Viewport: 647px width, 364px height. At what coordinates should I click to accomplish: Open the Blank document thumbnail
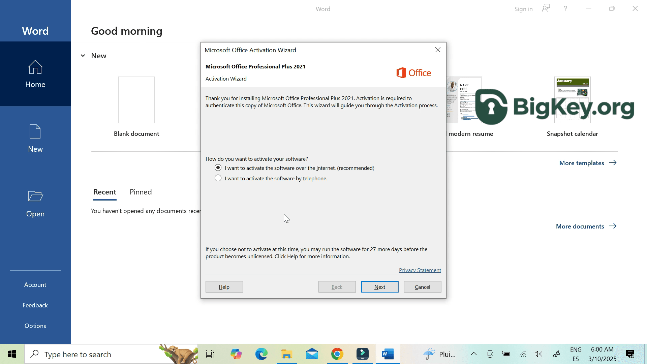(x=136, y=100)
